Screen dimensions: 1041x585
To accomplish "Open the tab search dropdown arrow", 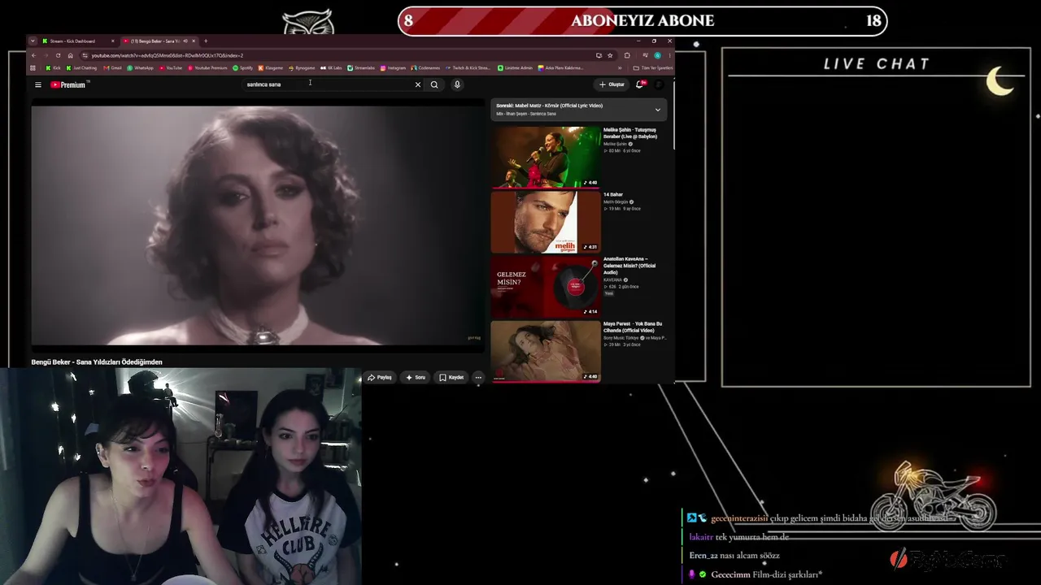I will pos(33,41).
